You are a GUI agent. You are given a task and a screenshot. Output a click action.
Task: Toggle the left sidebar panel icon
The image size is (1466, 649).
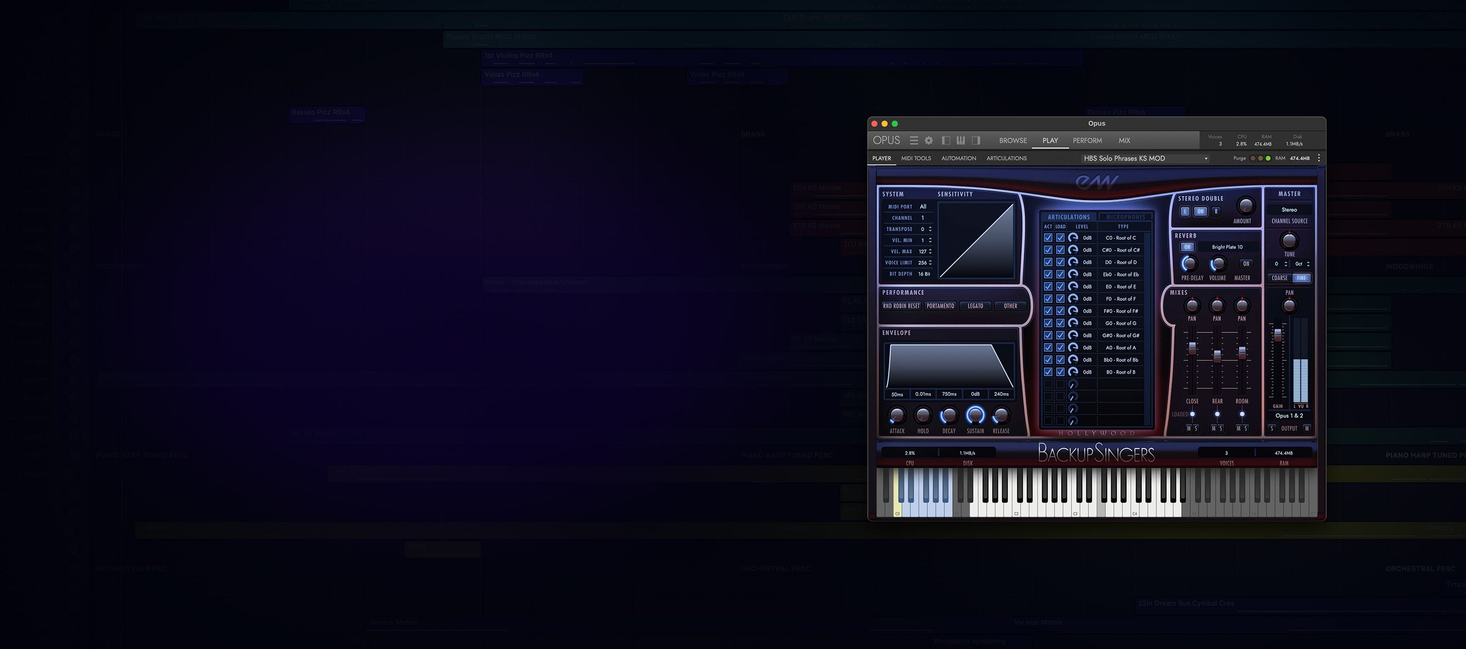click(946, 140)
